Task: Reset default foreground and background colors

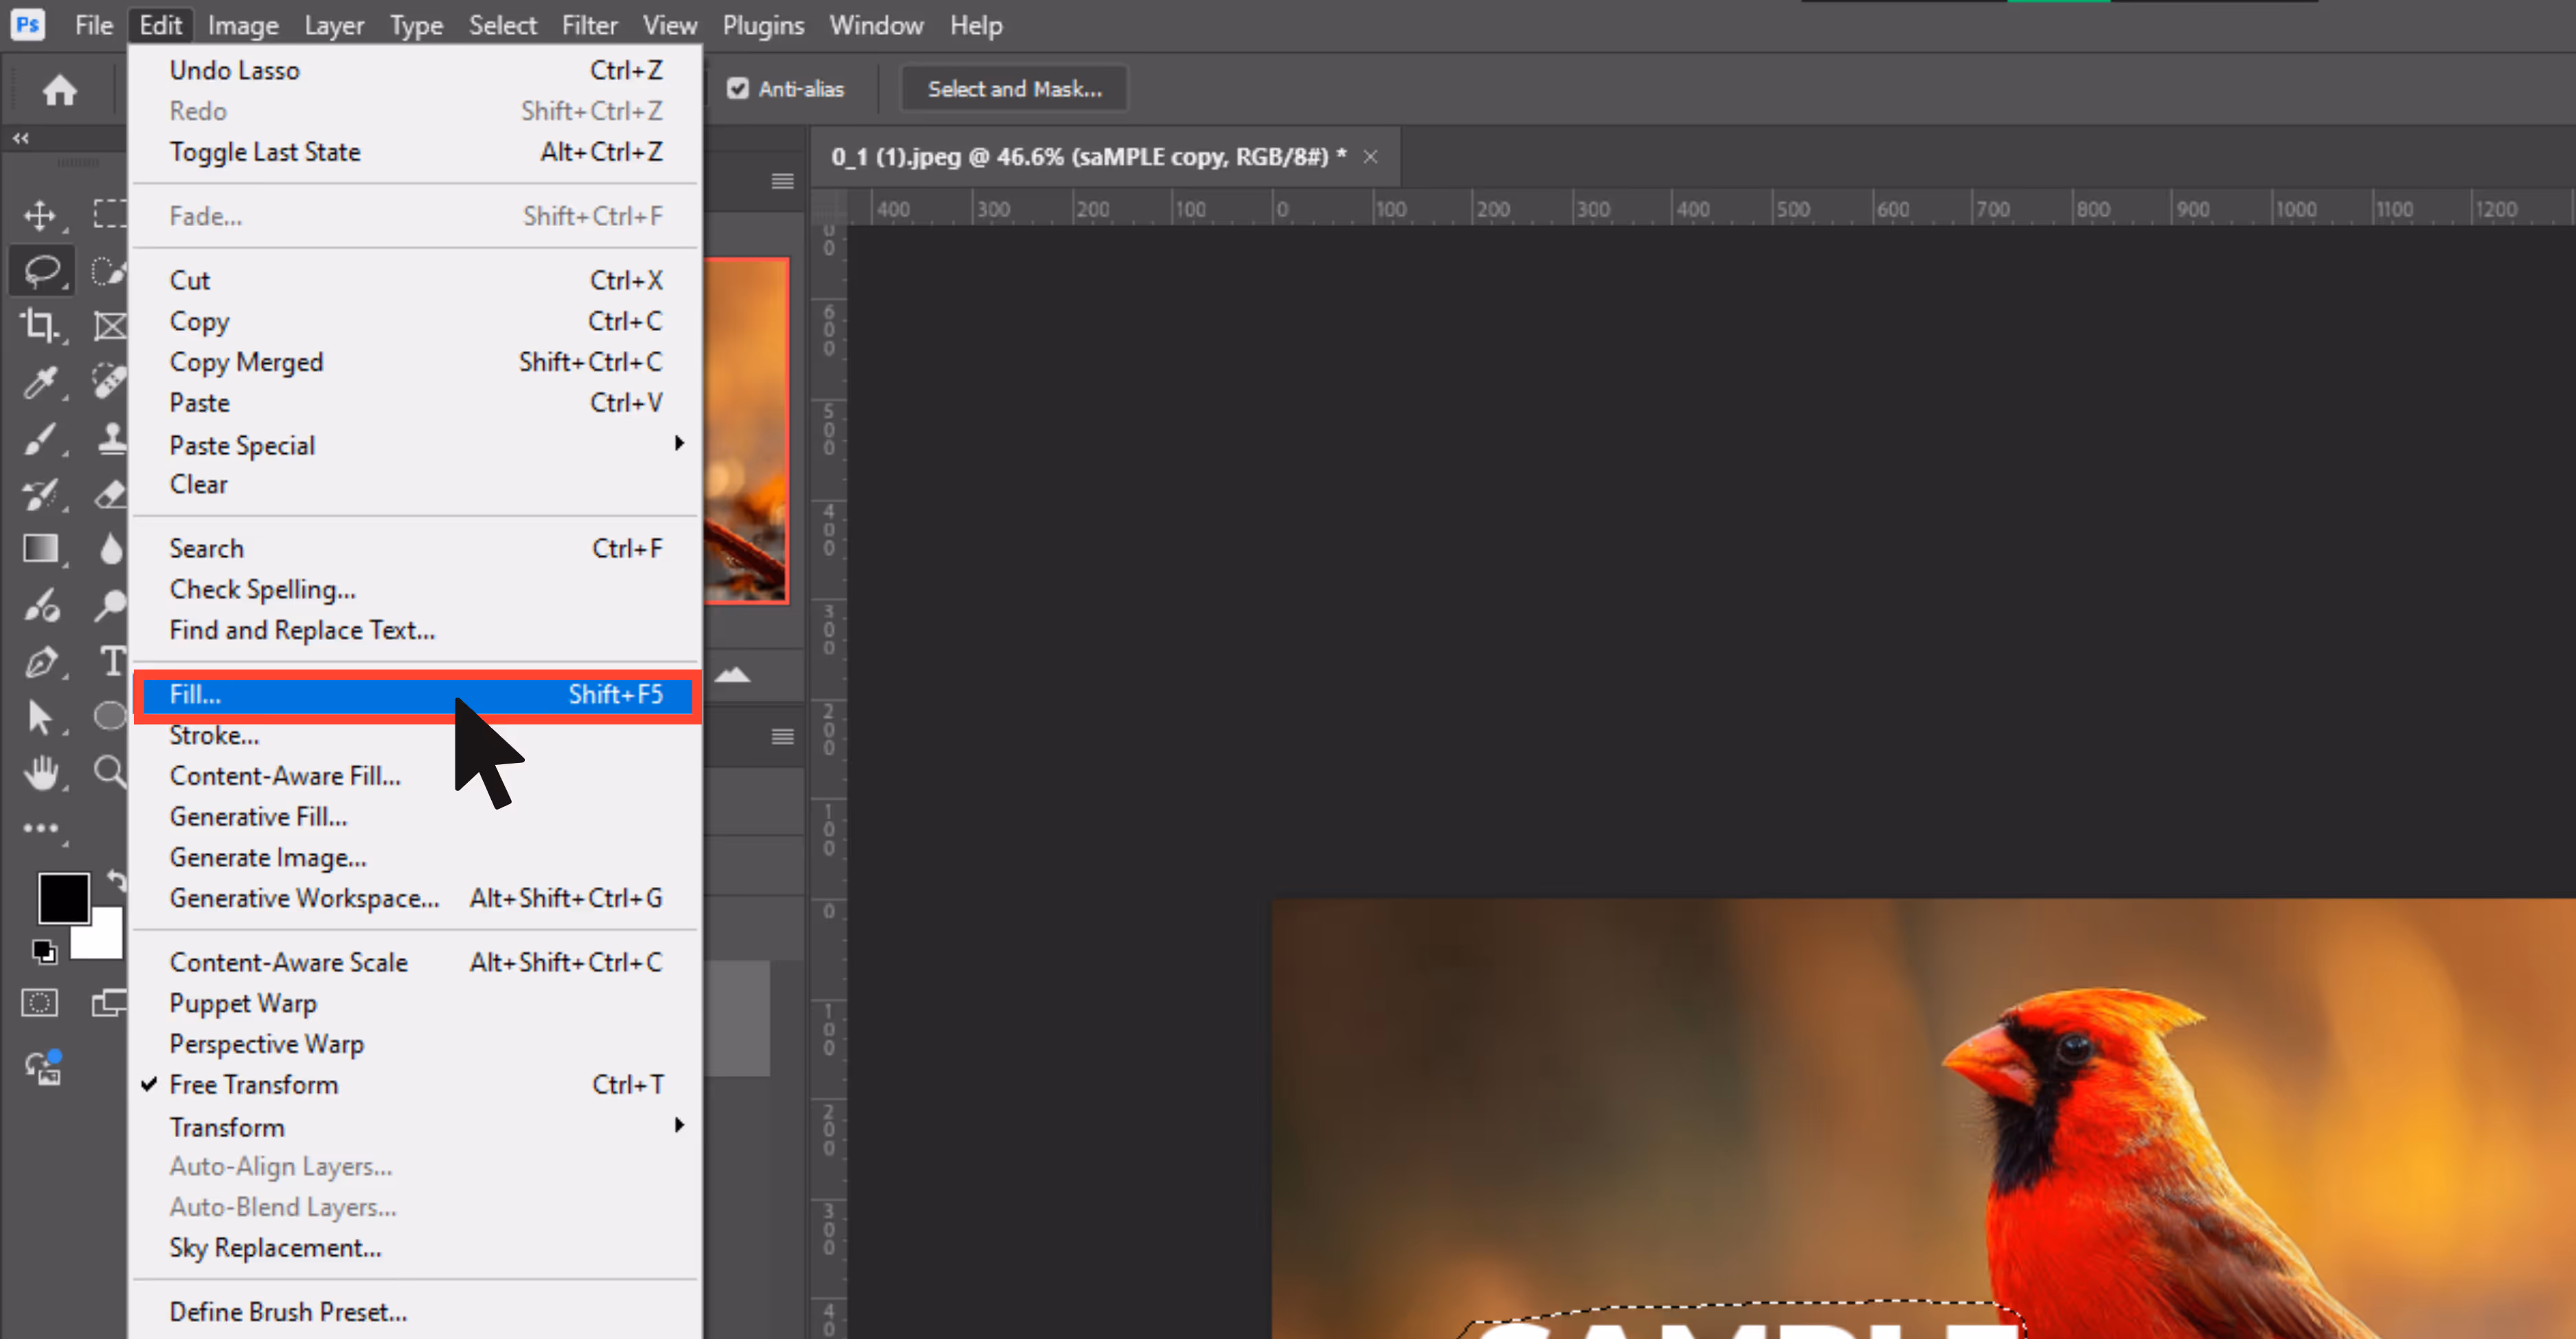Action: 43,951
